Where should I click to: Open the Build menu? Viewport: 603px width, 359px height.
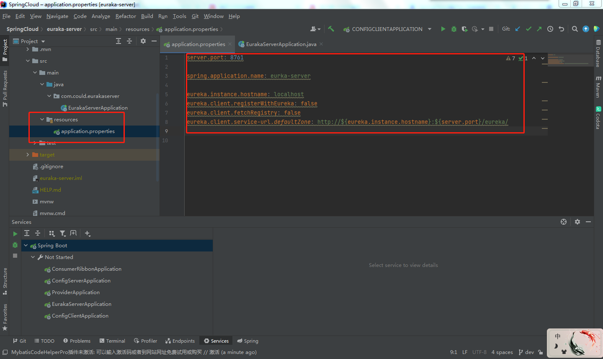[147, 16]
